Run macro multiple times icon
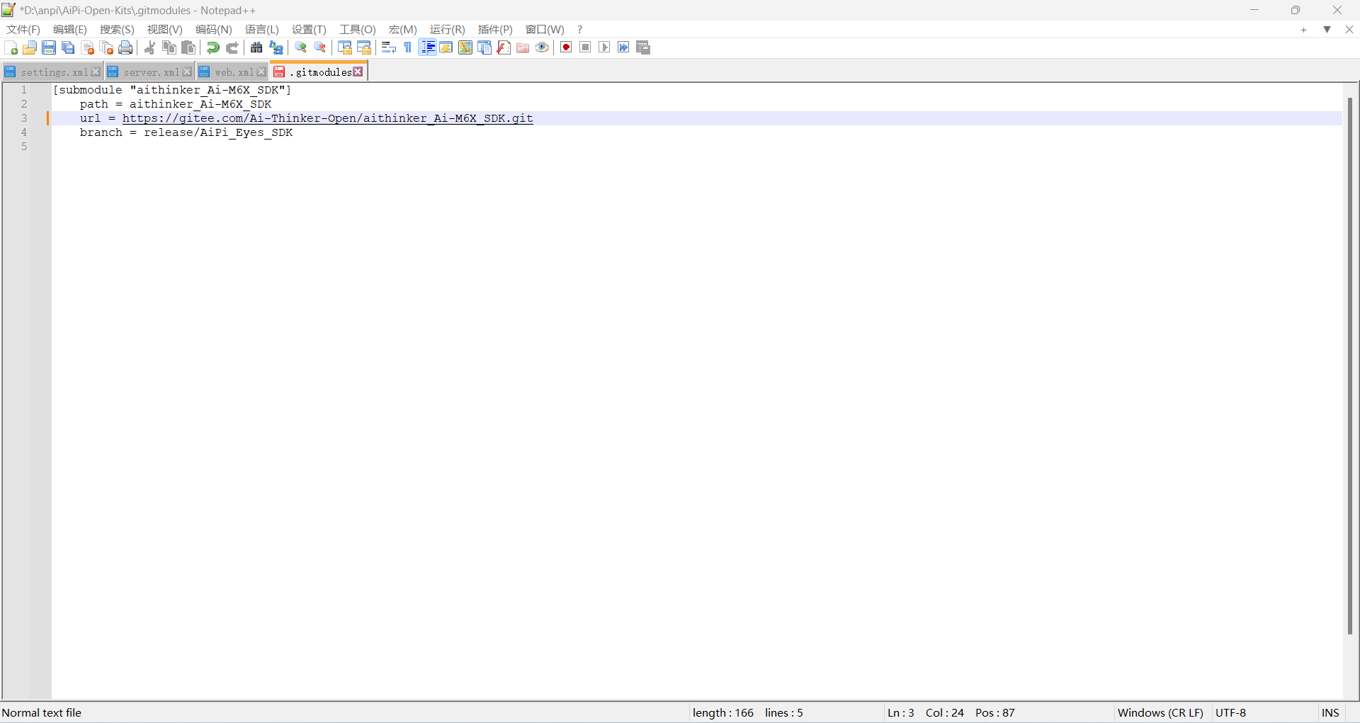Screen dimensions: 1360x723 (623, 47)
